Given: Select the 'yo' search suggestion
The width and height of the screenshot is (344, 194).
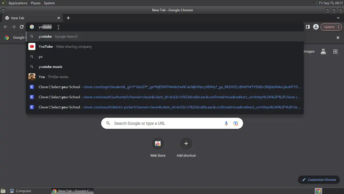Looking at the screenshot, I should tap(165, 57).
